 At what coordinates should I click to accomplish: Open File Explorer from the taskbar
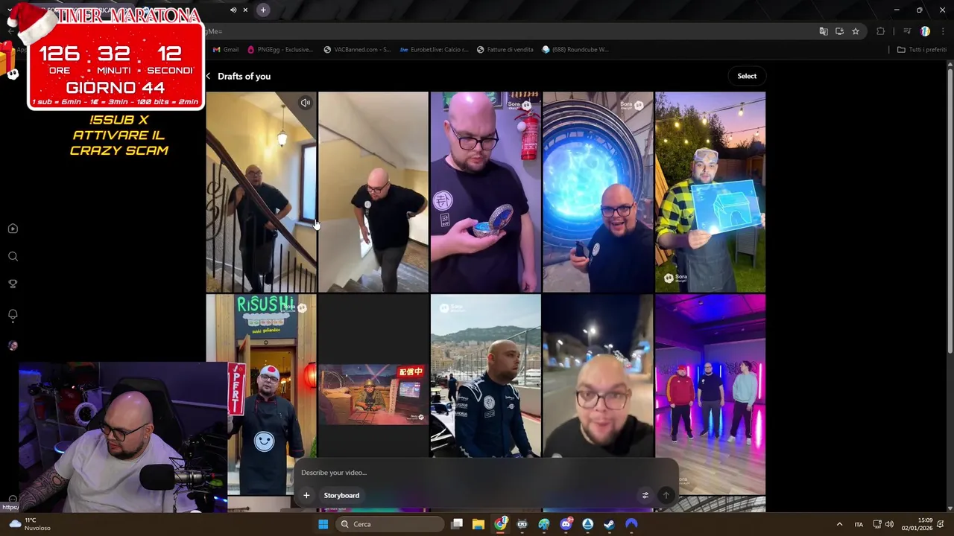478,524
